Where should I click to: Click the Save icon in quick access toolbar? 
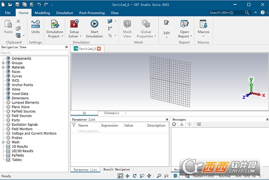point(17,4)
